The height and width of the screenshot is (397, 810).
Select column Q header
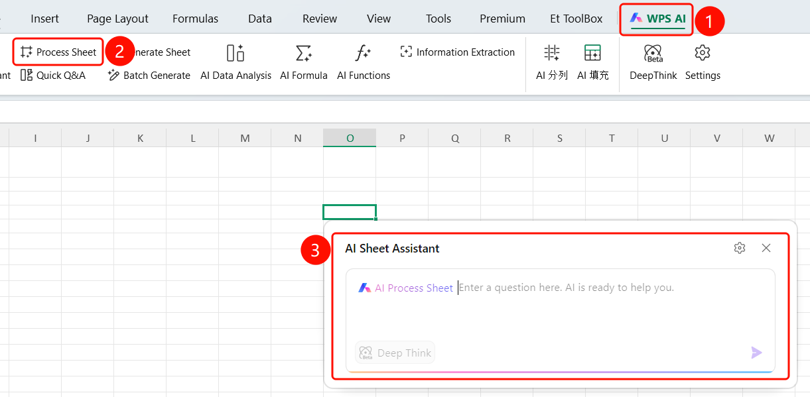coord(454,138)
